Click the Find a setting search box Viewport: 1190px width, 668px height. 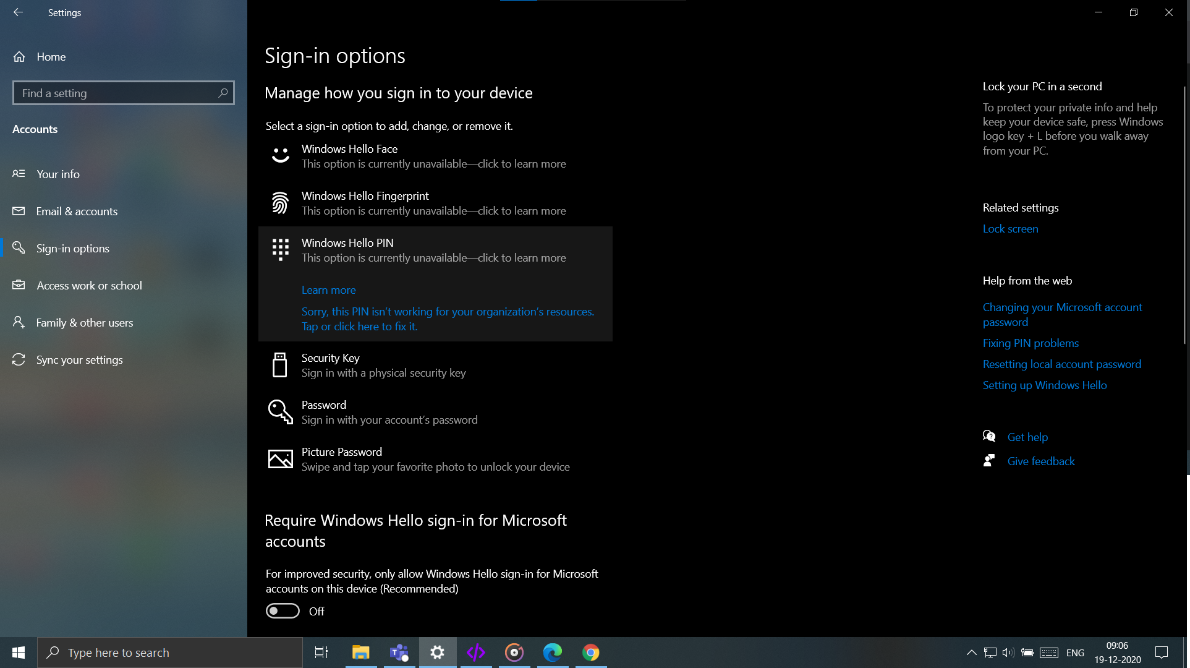click(x=123, y=92)
